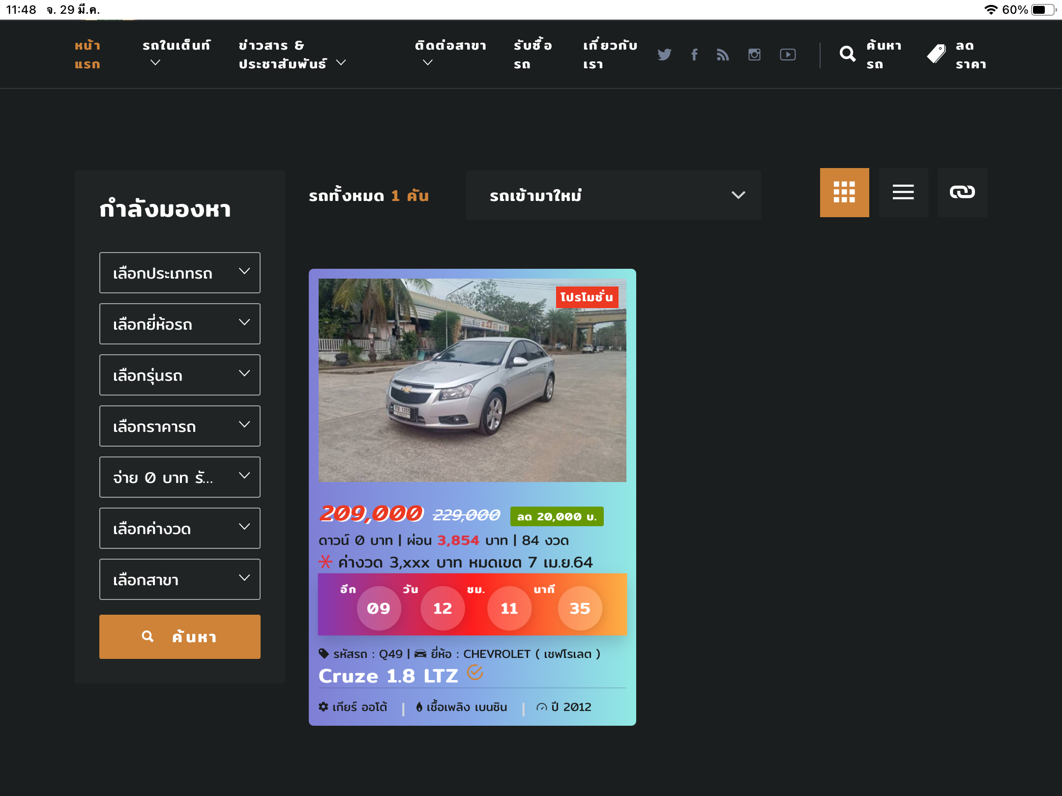
Task: Click the price tag discount icon
Action: (937, 54)
